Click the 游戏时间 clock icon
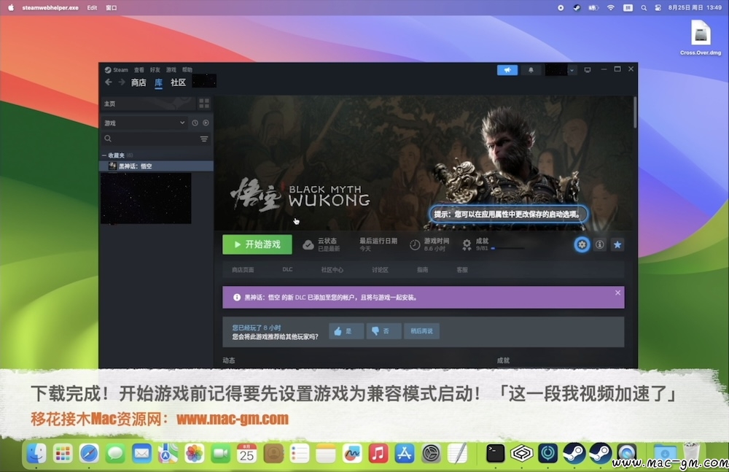Viewport: 729px width, 472px height. coord(415,245)
